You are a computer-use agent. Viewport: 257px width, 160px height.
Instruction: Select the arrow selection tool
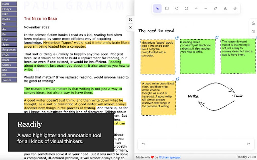pyautogui.click(x=157, y=9)
